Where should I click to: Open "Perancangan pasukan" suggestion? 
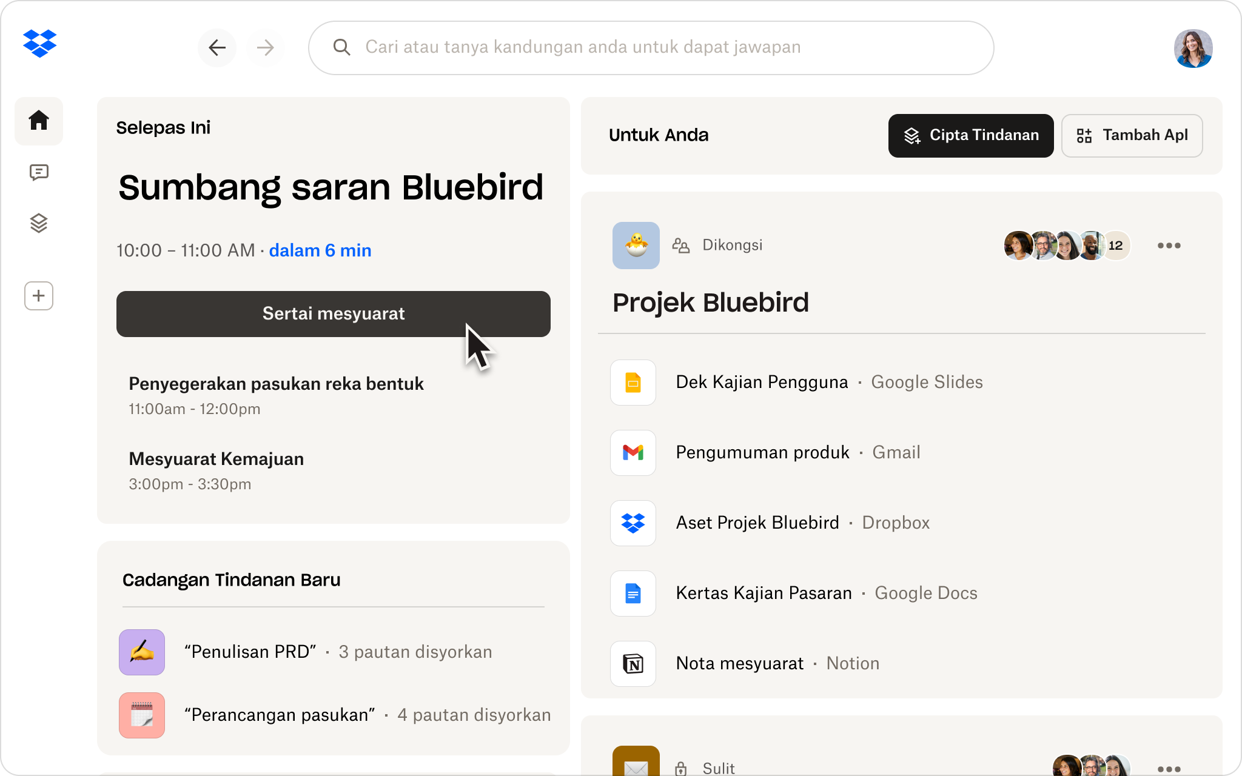pos(335,715)
